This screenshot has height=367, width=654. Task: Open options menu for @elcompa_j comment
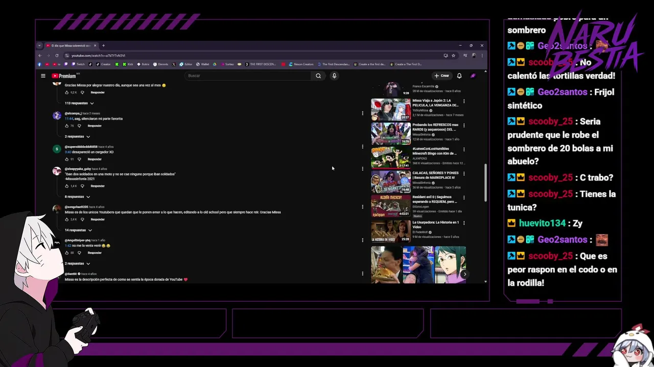pyautogui.click(x=363, y=114)
